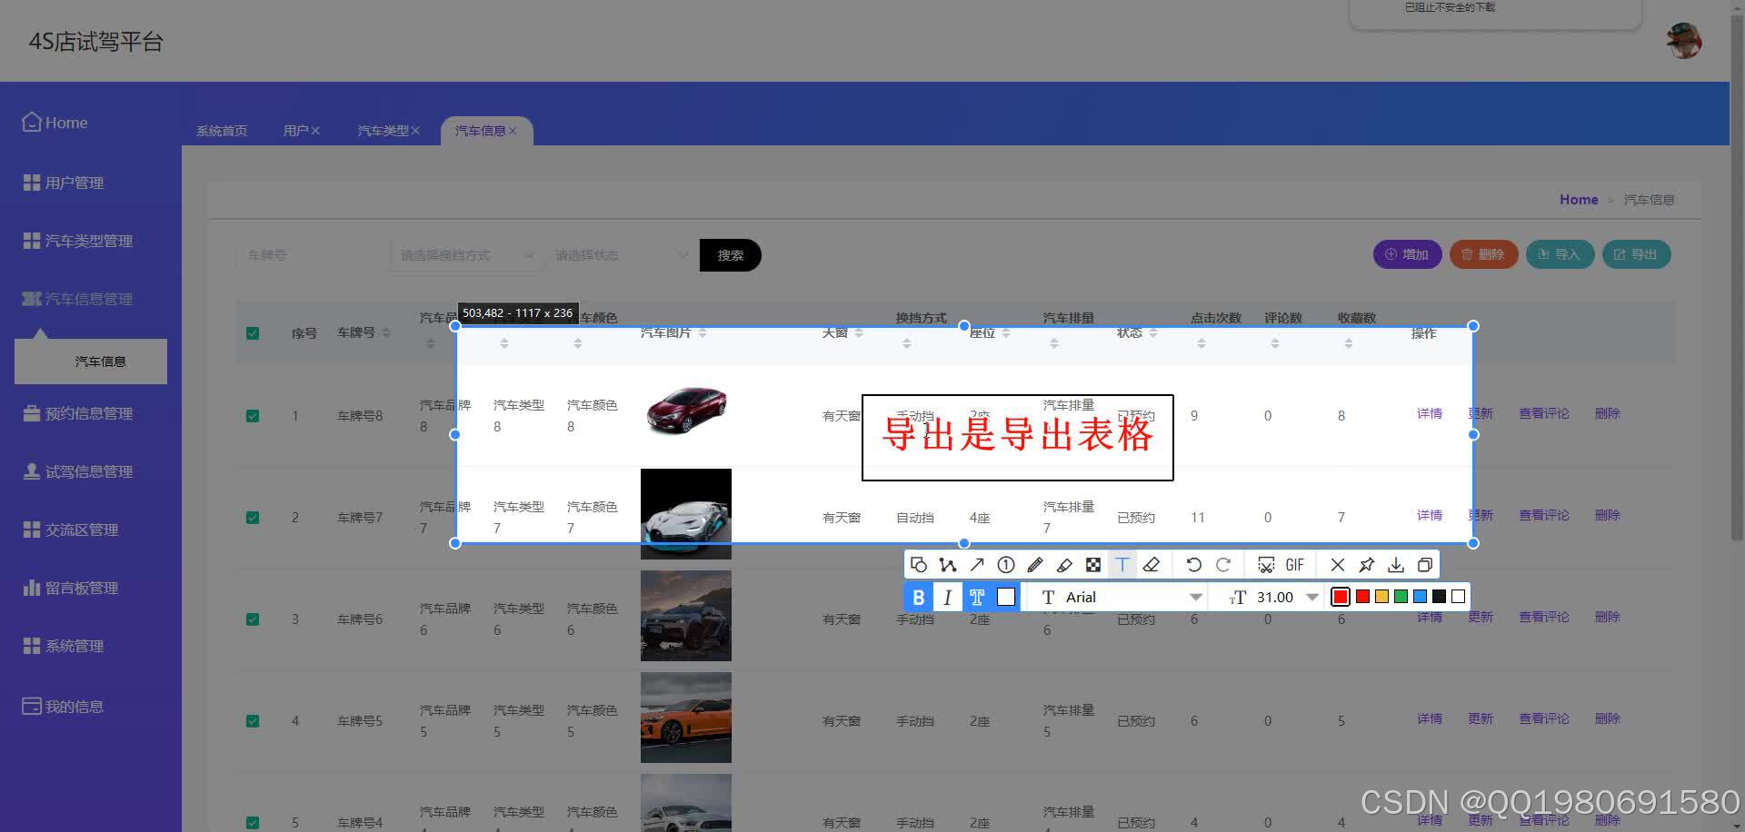Pick the numbered step marker tool

tap(1006, 564)
